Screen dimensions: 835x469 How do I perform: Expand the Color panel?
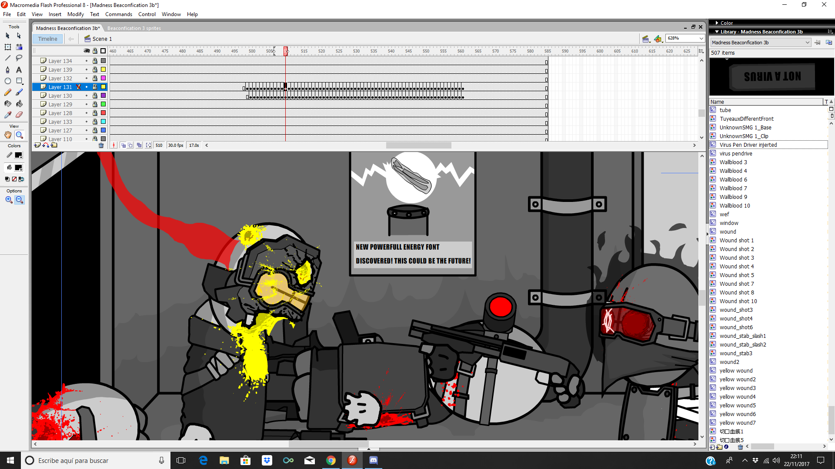(717, 23)
